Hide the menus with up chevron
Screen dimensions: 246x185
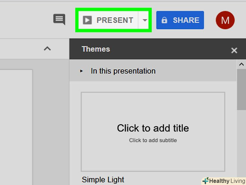[47, 49]
